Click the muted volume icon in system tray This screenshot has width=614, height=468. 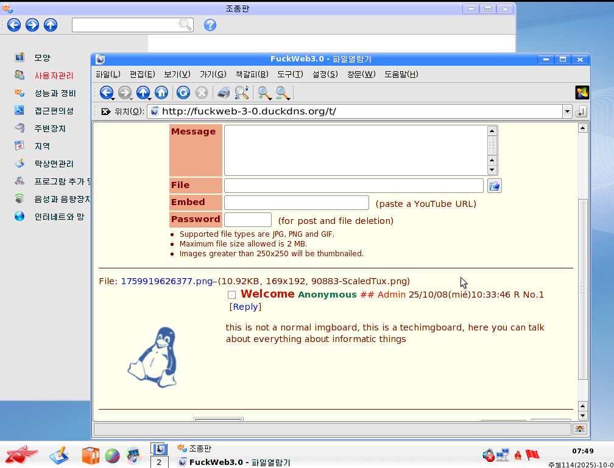[x=488, y=455]
